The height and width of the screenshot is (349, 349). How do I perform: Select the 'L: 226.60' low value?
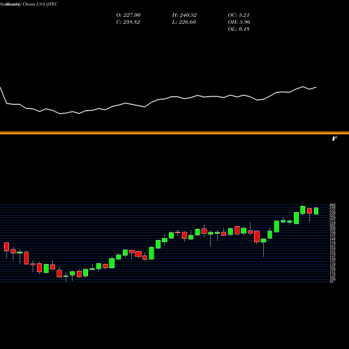point(184,22)
